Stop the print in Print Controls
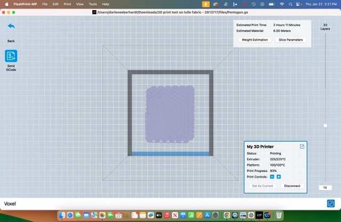The width and height of the screenshot is (341, 222). [x=279, y=176]
